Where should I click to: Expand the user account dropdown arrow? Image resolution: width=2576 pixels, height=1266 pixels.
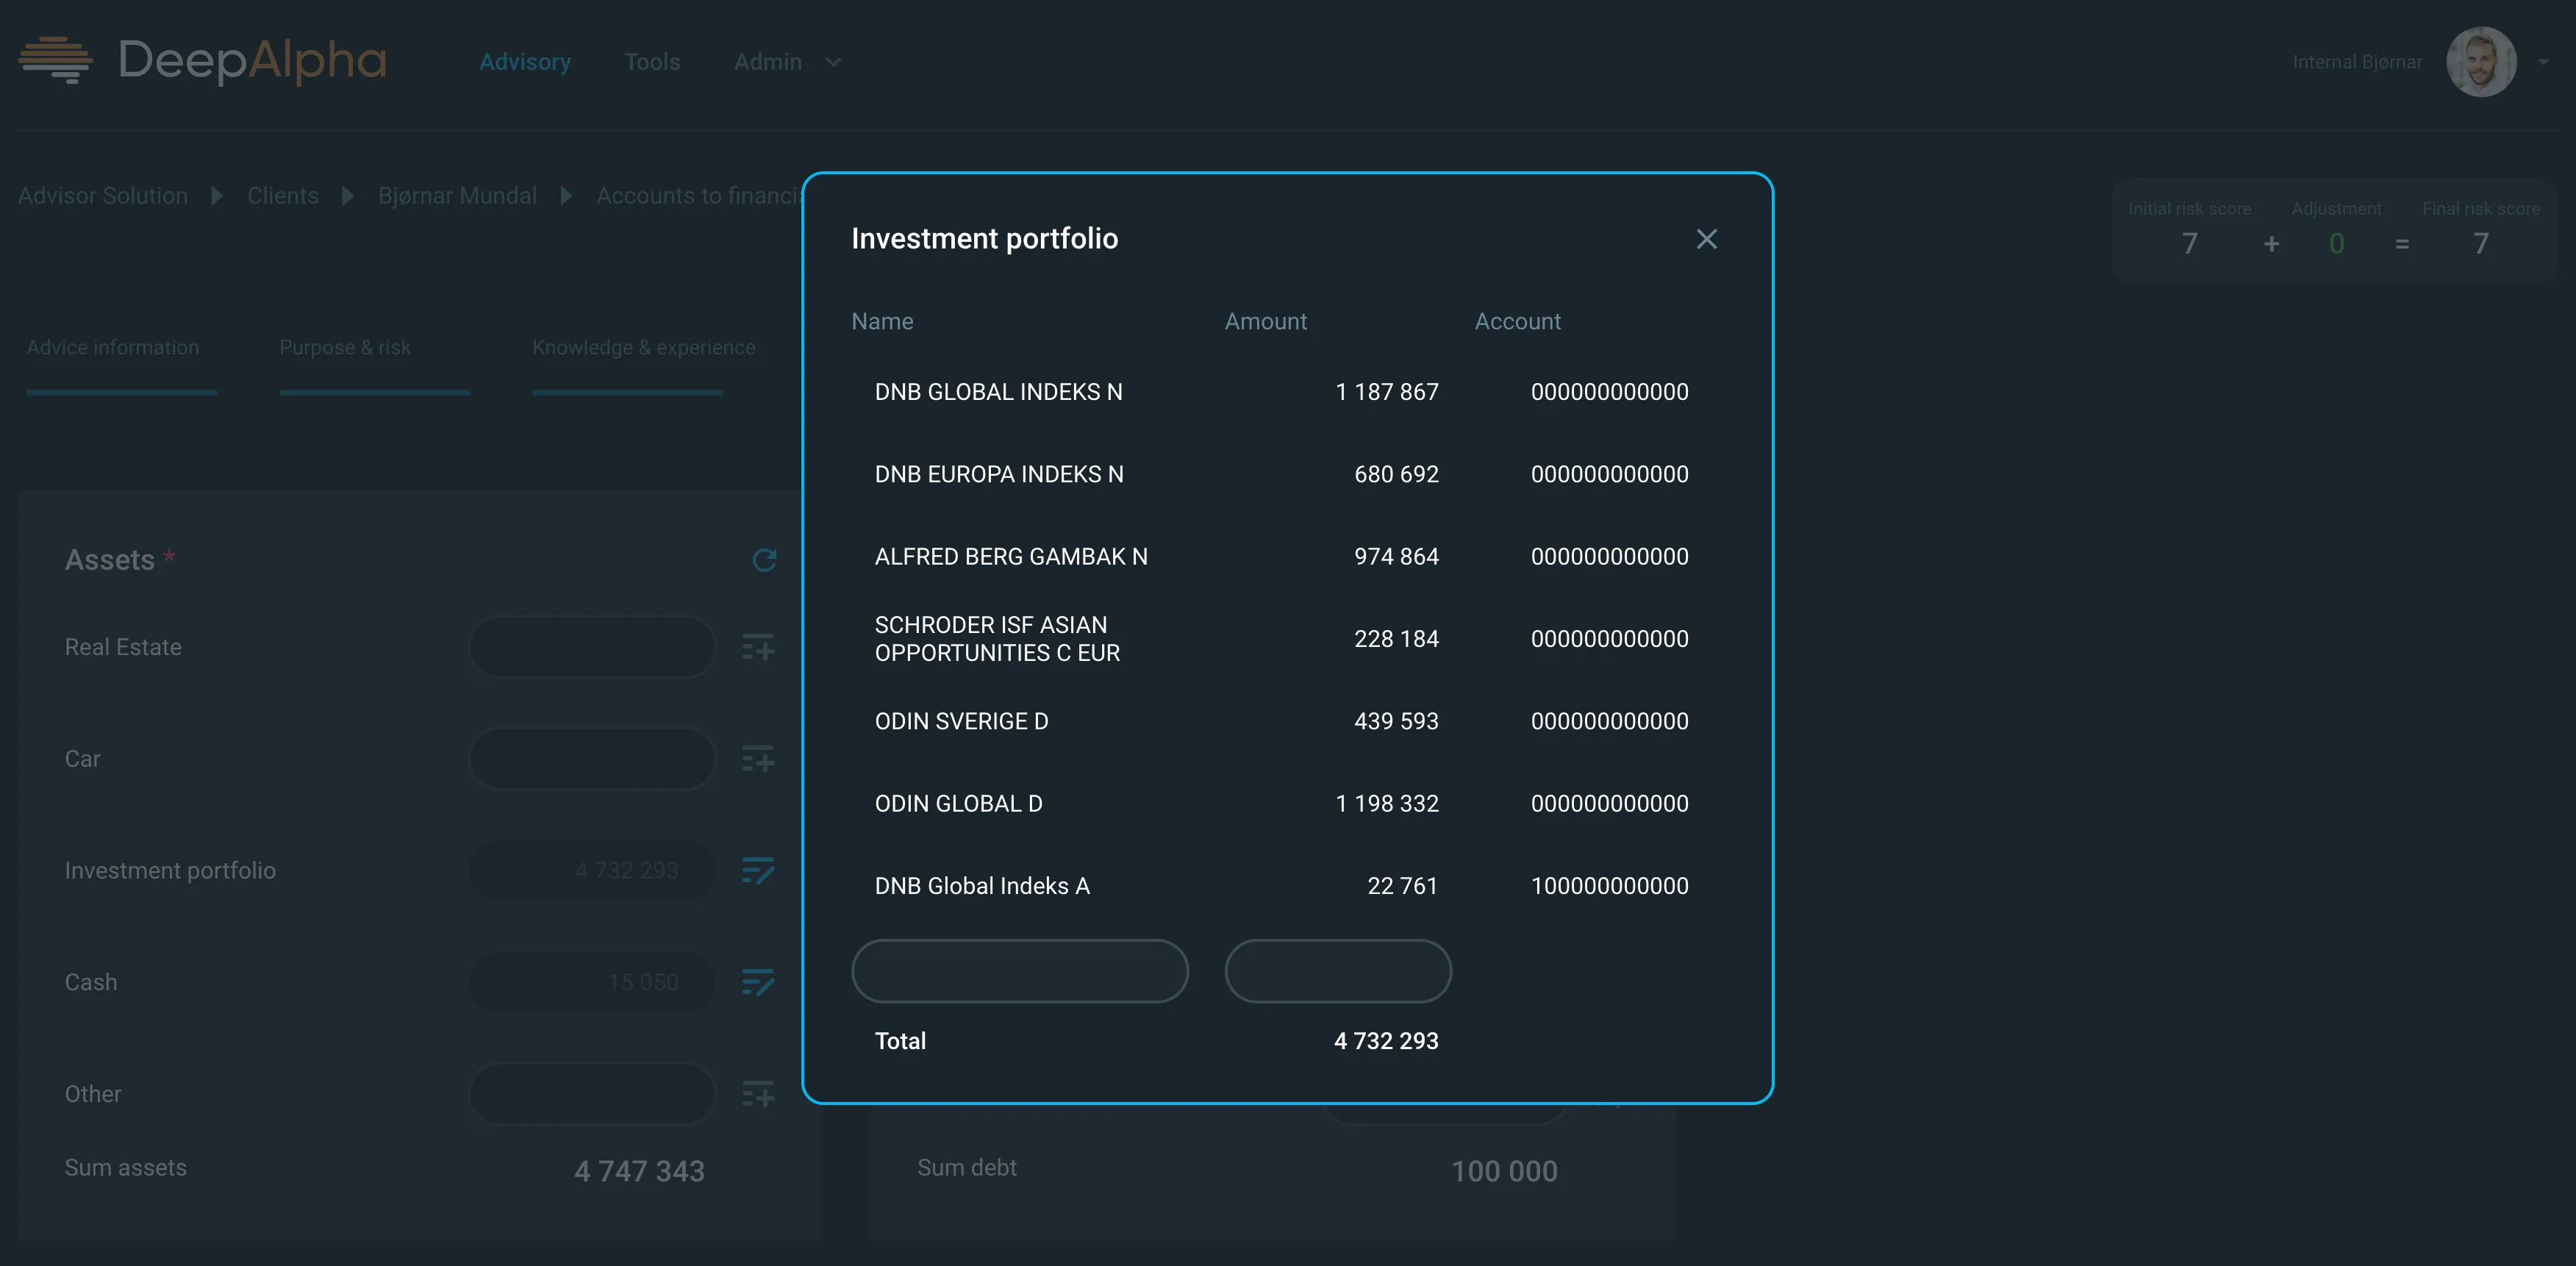click(2543, 62)
